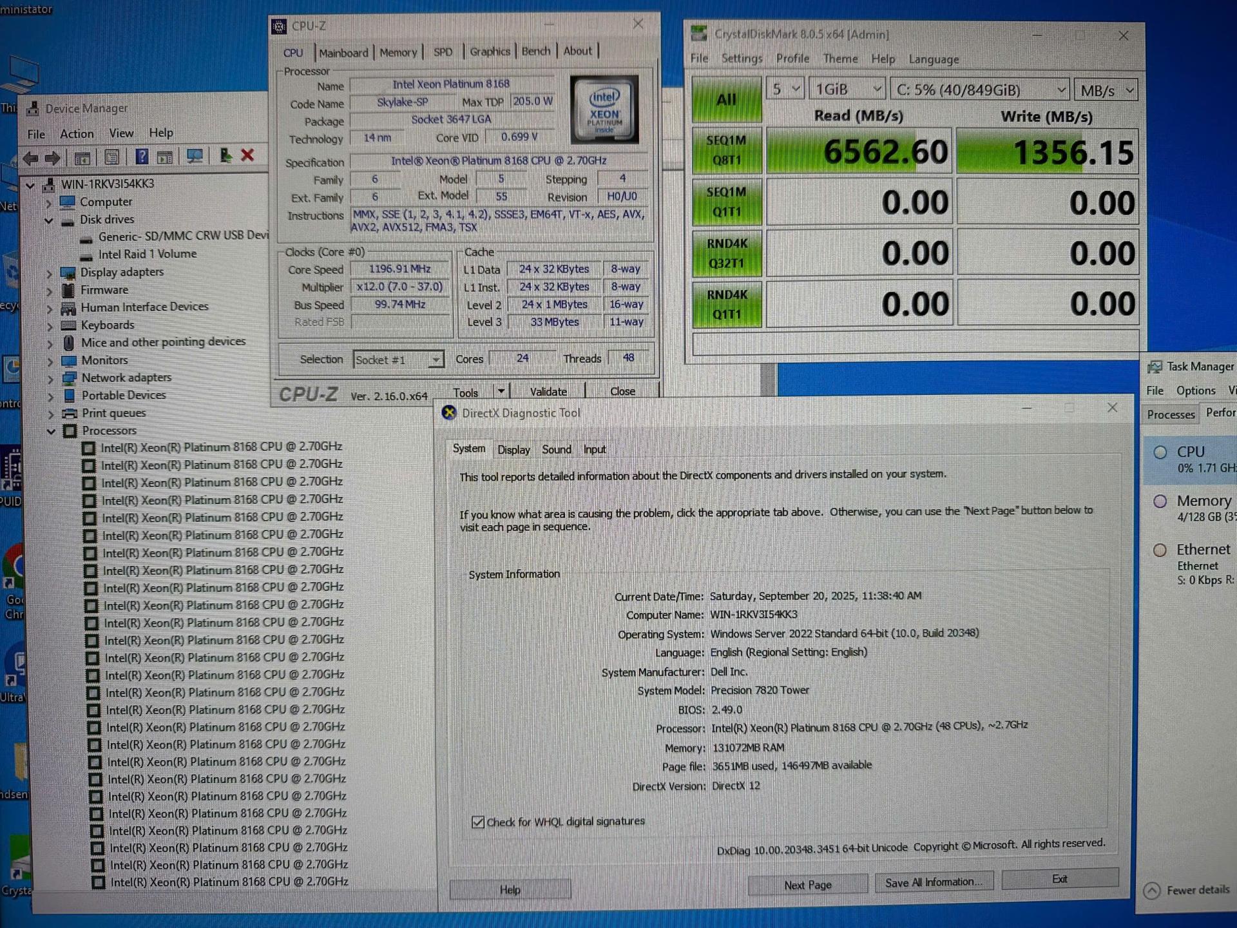Open the Socket #1 selection dropdown in CPU-Z

coord(436,359)
